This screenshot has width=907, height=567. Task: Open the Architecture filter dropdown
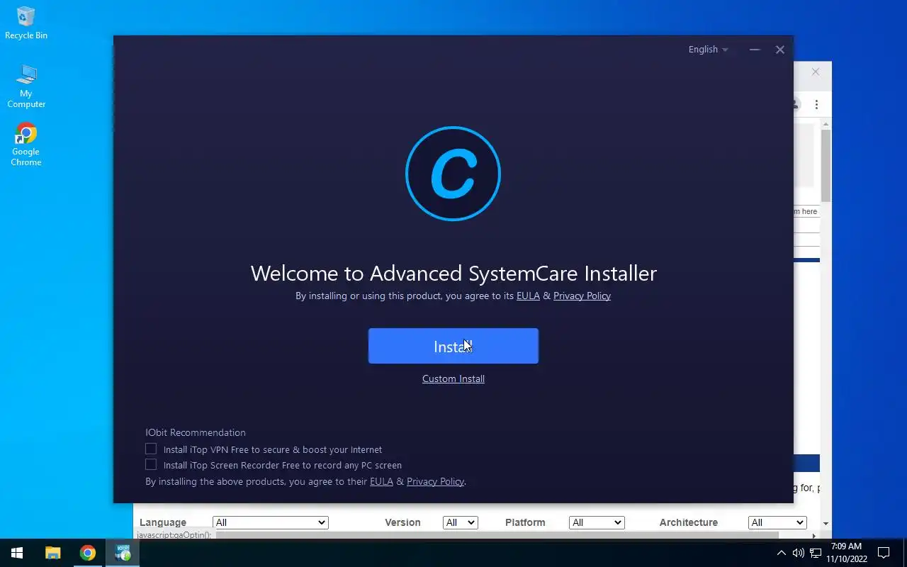pyautogui.click(x=777, y=522)
